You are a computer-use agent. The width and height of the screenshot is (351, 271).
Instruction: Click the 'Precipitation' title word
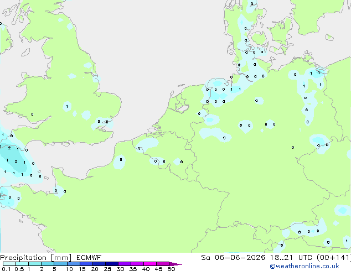click(23, 258)
